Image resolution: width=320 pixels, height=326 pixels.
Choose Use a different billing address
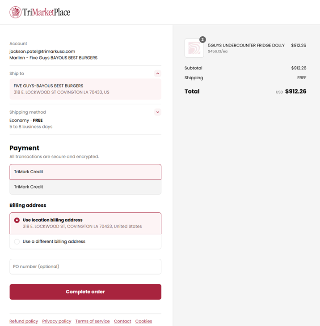pyautogui.click(x=17, y=242)
